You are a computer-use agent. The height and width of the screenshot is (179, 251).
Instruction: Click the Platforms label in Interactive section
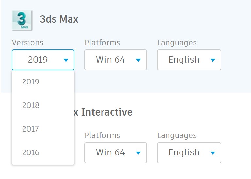102,135
